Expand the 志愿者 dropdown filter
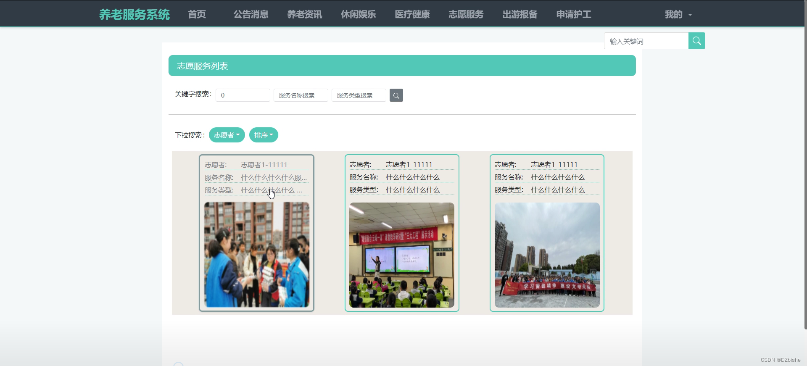Screen dimensions: 807x366 [227, 135]
